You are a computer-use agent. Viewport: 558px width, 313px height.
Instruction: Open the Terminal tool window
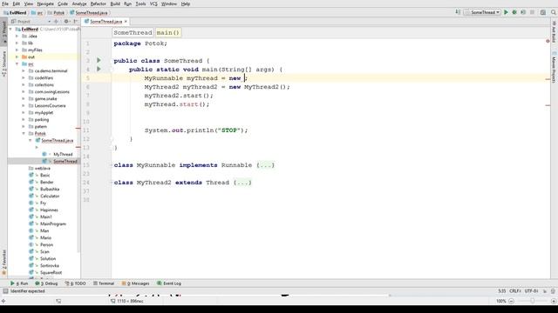coord(104,283)
